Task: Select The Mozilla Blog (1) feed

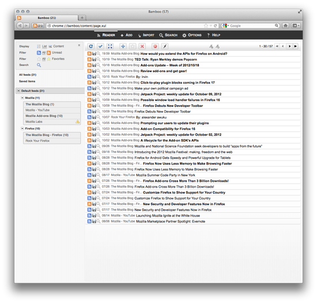Action: pos(52,104)
